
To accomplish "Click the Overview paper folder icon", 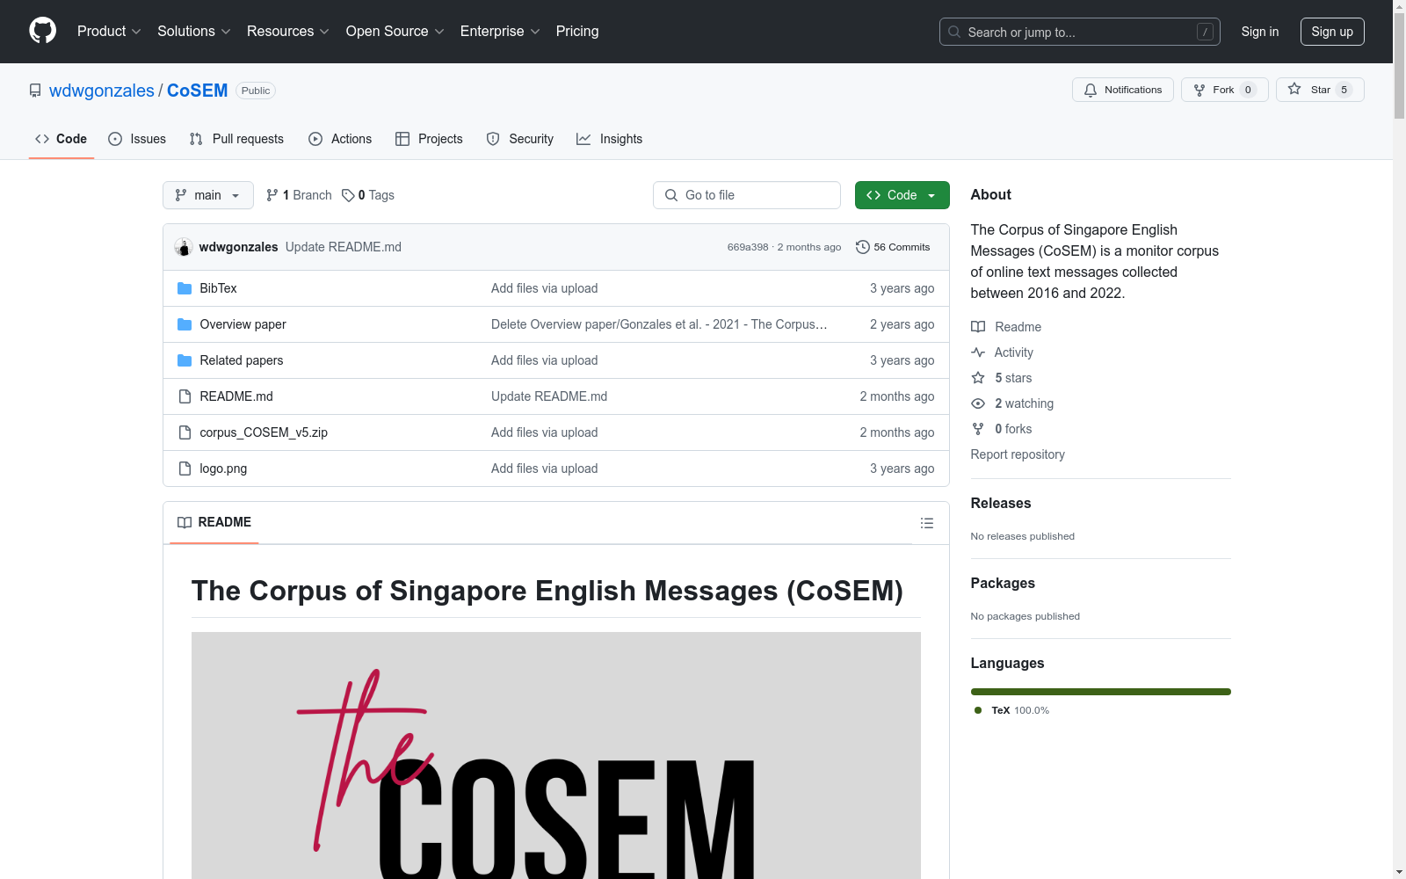I will pyautogui.click(x=185, y=324).
